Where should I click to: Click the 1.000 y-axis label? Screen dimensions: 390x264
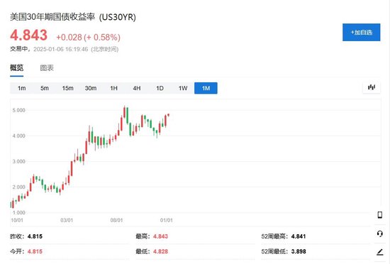click(x=19, y=213)
